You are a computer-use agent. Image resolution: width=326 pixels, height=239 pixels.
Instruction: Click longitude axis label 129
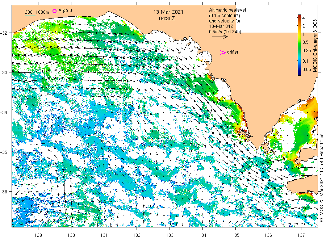coord(38,235)
